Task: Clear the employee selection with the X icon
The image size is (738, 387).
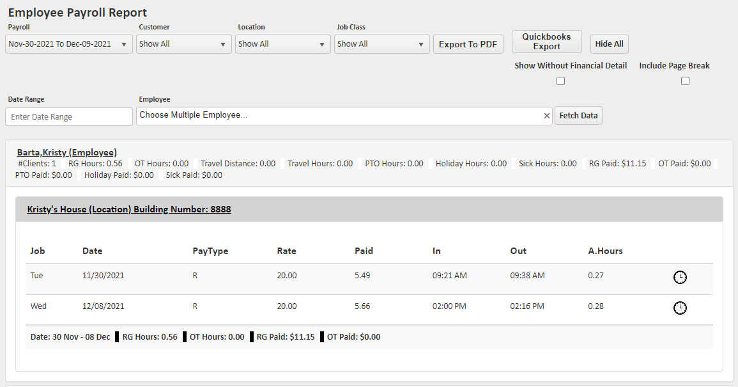Action: pyautogui.click(x=546, y=116)
